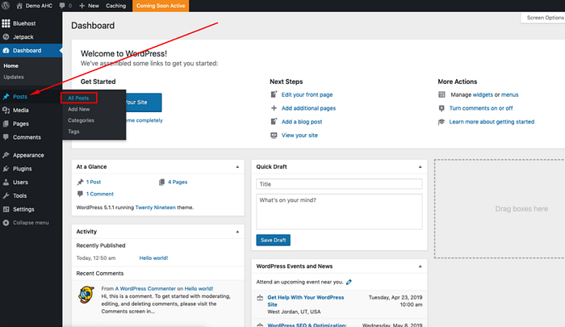Select Add New in Posts submenu
Viewport: 565px width, 327px height.
78,109
